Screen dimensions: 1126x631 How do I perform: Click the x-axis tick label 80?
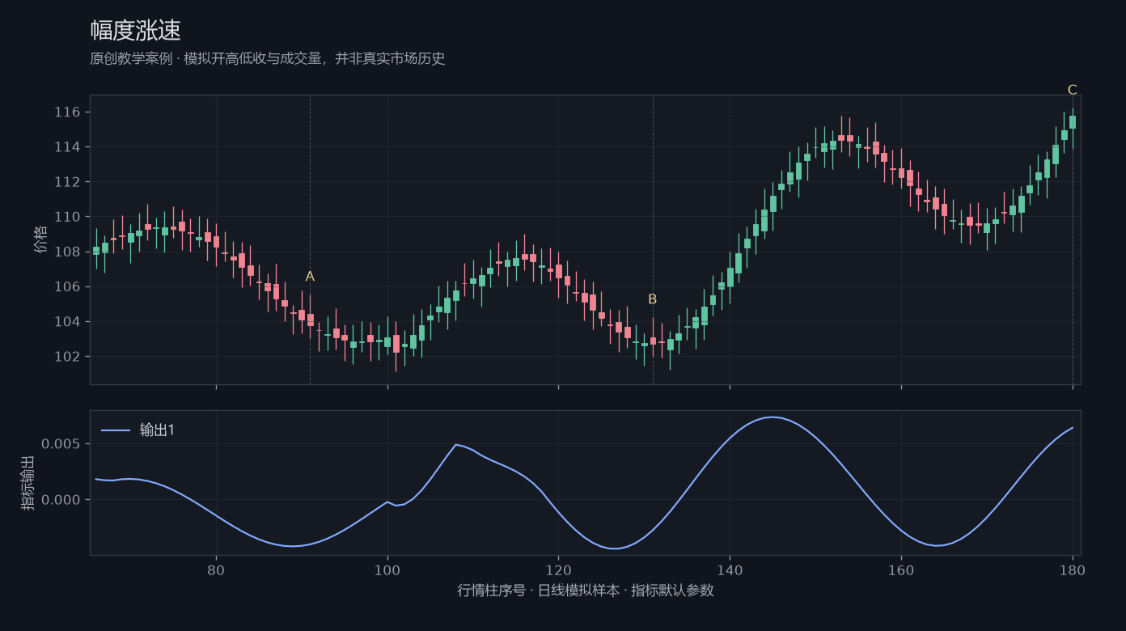216,570
